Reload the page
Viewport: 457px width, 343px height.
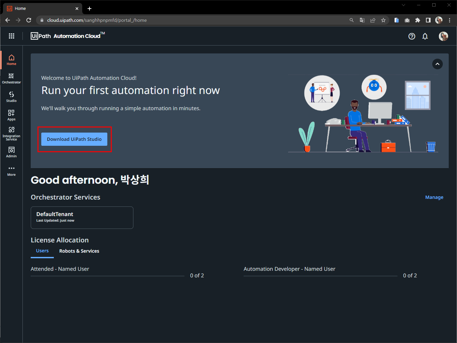(29, 20)
